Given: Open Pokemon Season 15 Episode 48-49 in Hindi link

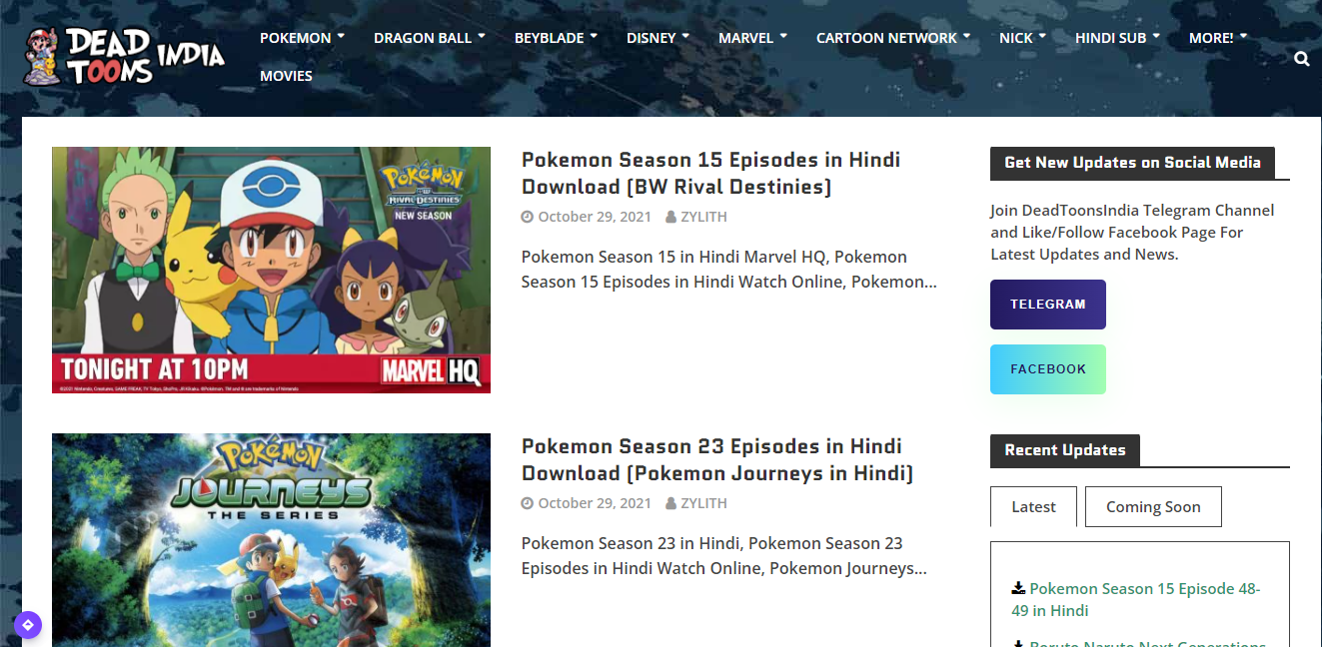Looking at the screenshot, I should 1136,599.
